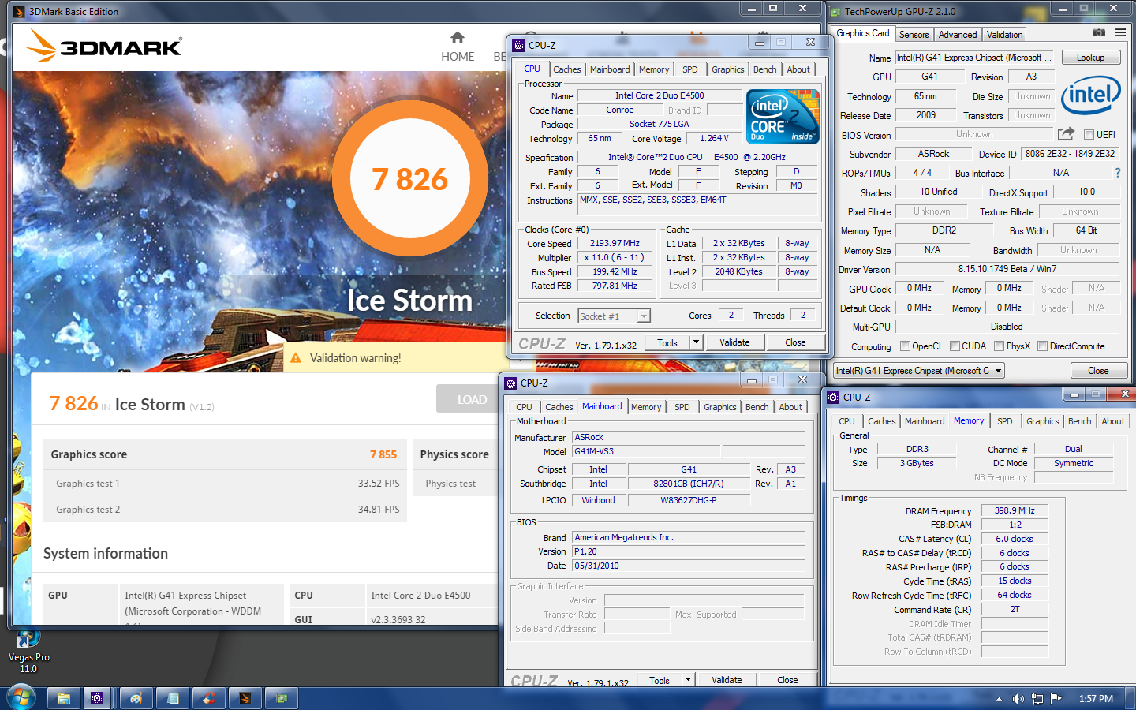This screenshot has width=1136, height=710.
Task: Open the Validation tab in GPU-Z
Action: [1004, 35]
